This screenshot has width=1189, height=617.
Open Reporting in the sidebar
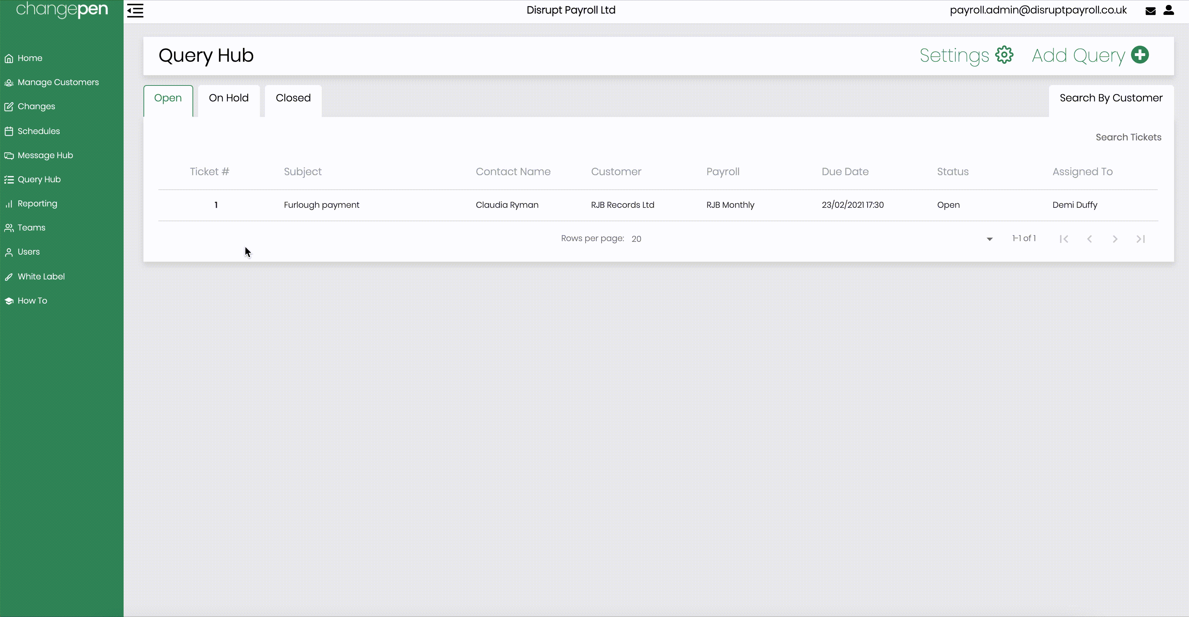pos(37,204)
